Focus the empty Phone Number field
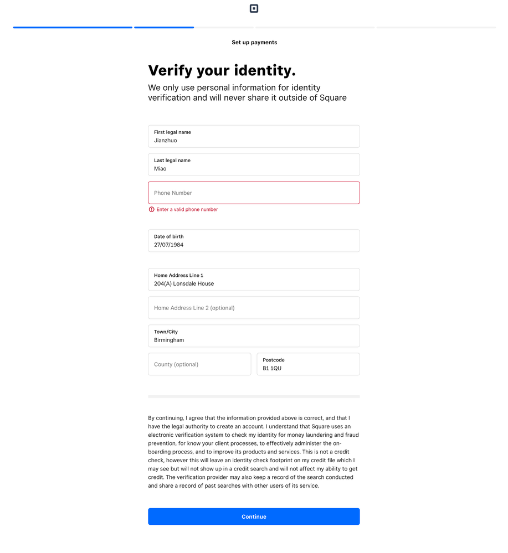This screenshot has width=508, height=553. pos(254,193)
